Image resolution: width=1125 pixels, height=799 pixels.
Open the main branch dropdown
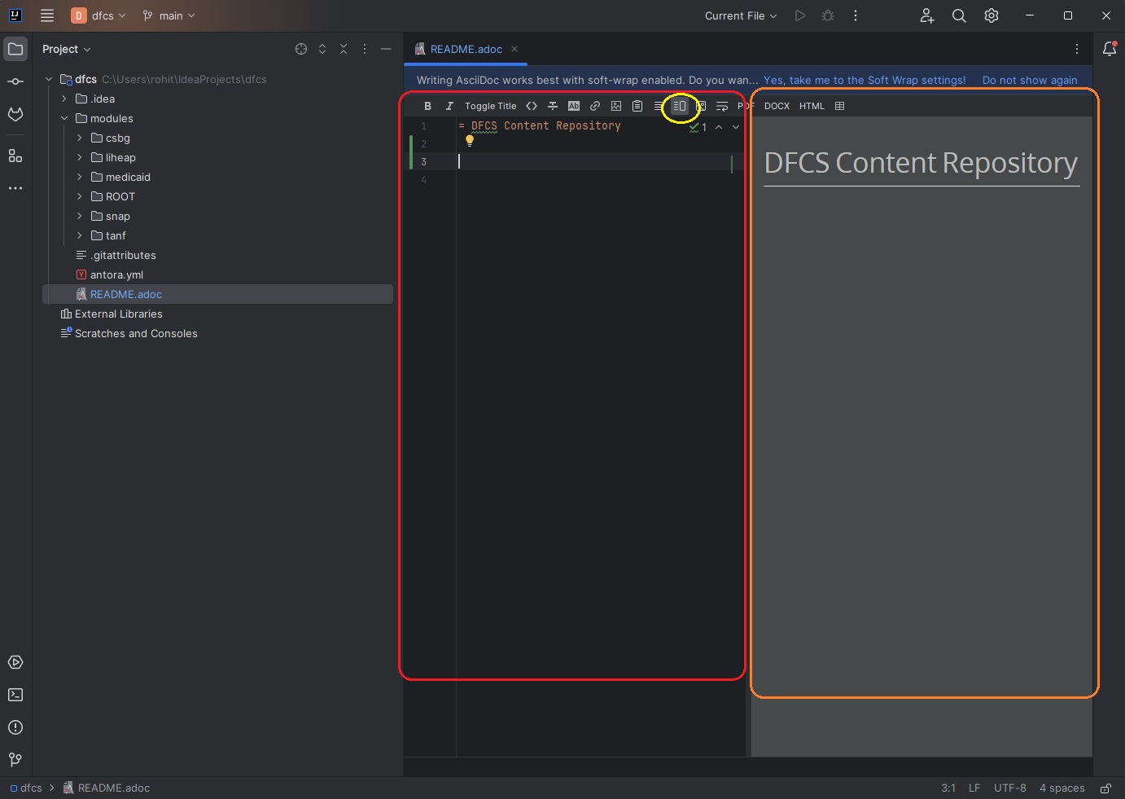tap(169, 15)
